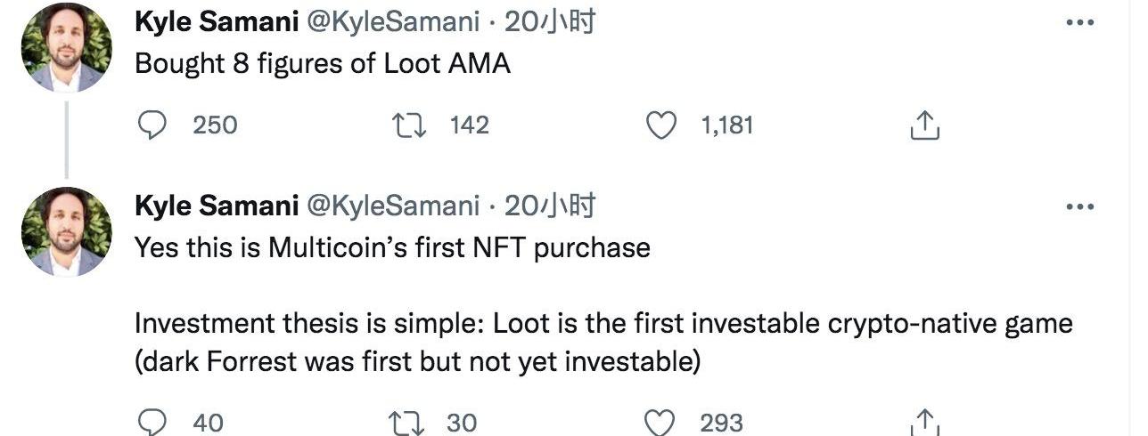Click the second tweet's 20小时 timestamp
This screenshot has height=436, width=1148.
[x=549, y=206]
